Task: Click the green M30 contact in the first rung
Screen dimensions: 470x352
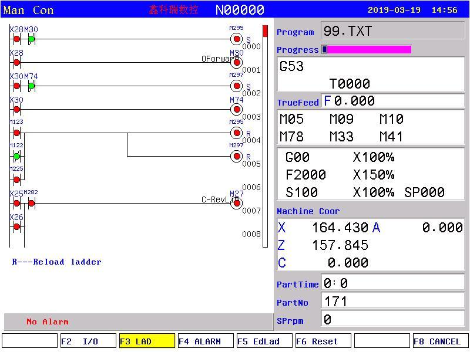Action: [32, 39]
